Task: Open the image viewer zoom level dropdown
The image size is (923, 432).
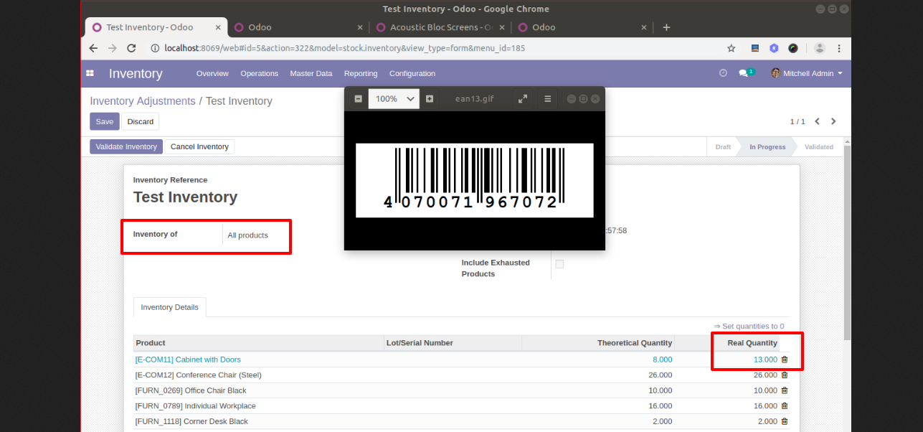Action: point(393,98)
